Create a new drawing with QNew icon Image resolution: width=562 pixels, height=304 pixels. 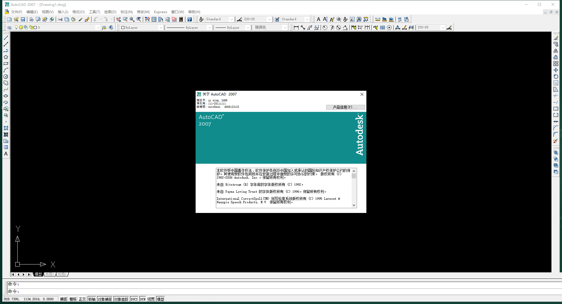point(9,19)
